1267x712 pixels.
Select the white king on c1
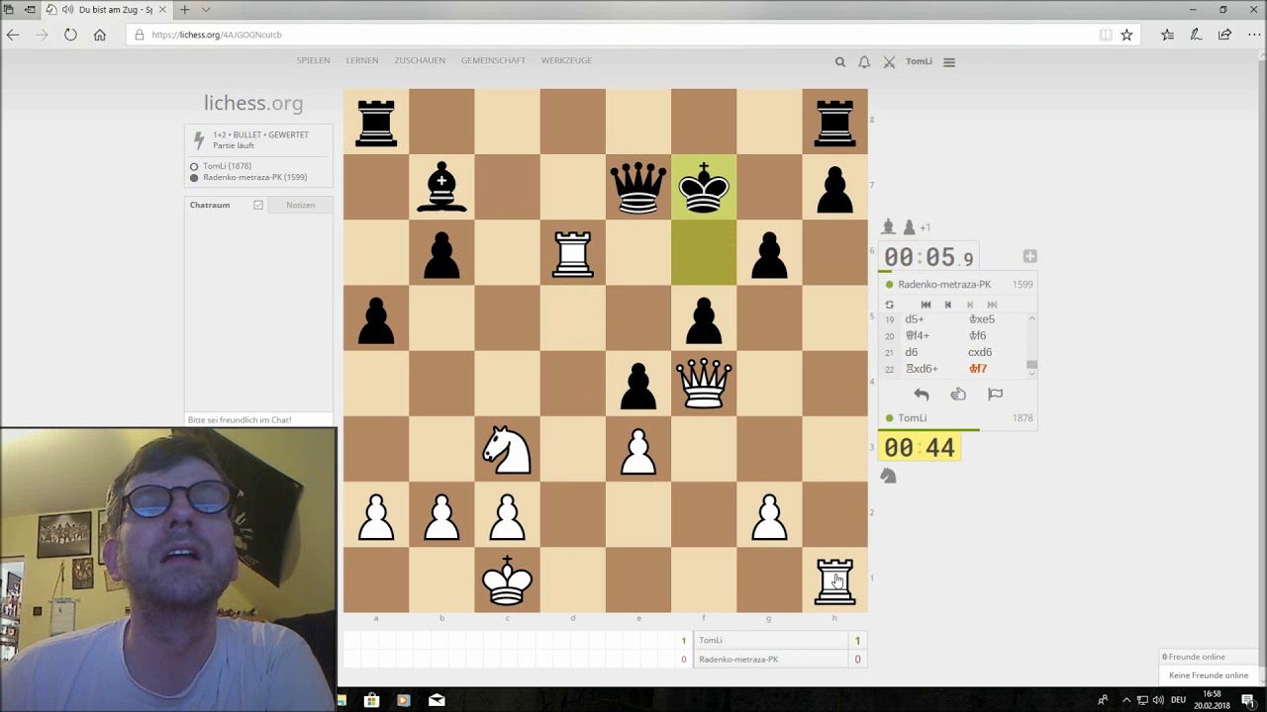point(507,580)
